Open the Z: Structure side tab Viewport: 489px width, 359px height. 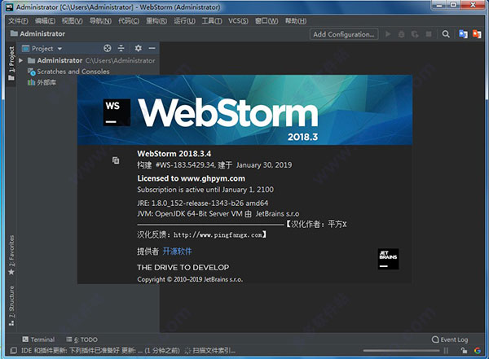coord(11,306)
